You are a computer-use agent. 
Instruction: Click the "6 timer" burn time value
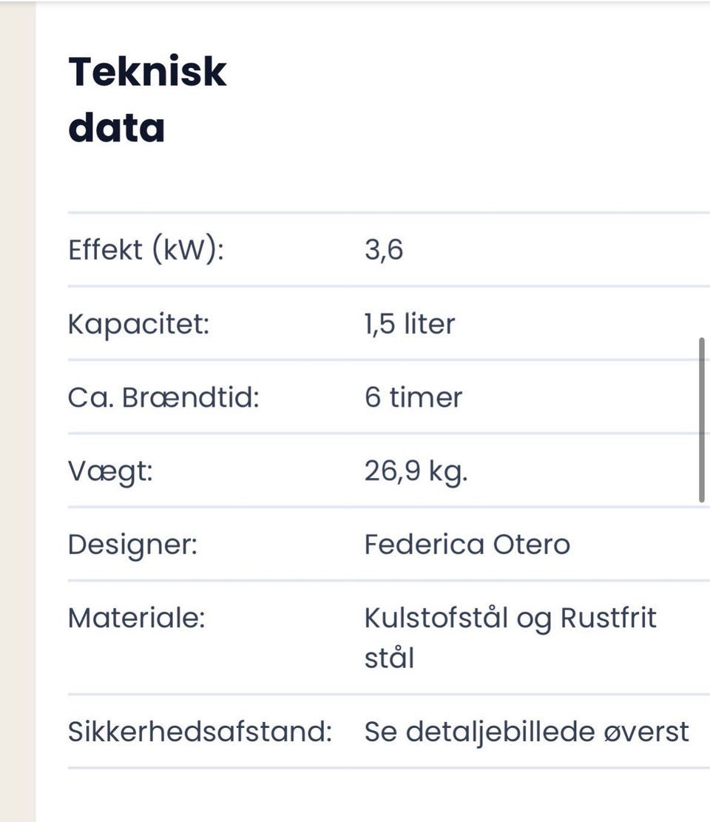click(413, 397)
